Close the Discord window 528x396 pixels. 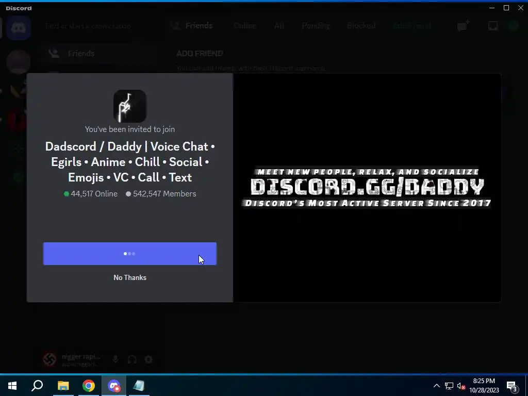point(521,8)
